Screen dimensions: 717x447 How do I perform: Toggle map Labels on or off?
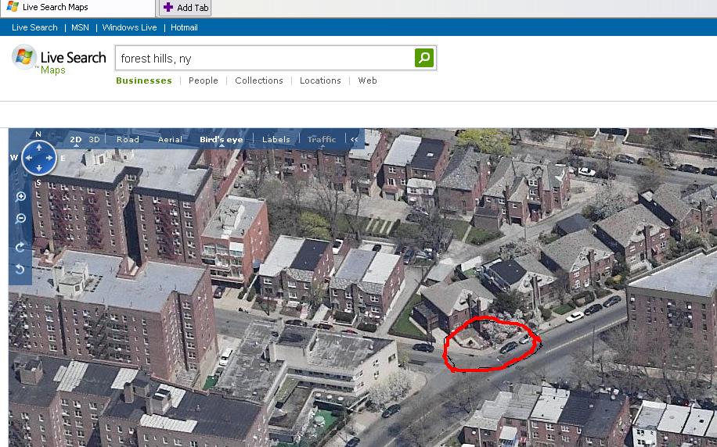coord(276,140)
